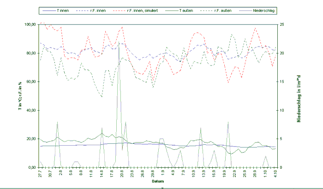Click the red dashed line sample in the legend
Screen dimensions: 323x189
pos(119,11)
